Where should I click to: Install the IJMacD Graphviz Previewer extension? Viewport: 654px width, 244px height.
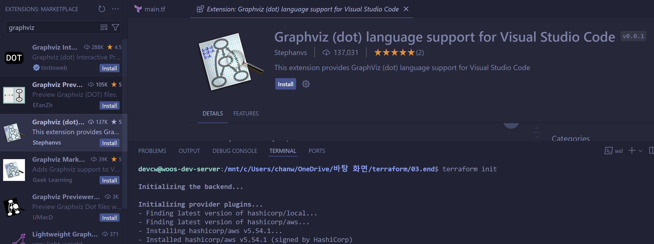point(109,218)
